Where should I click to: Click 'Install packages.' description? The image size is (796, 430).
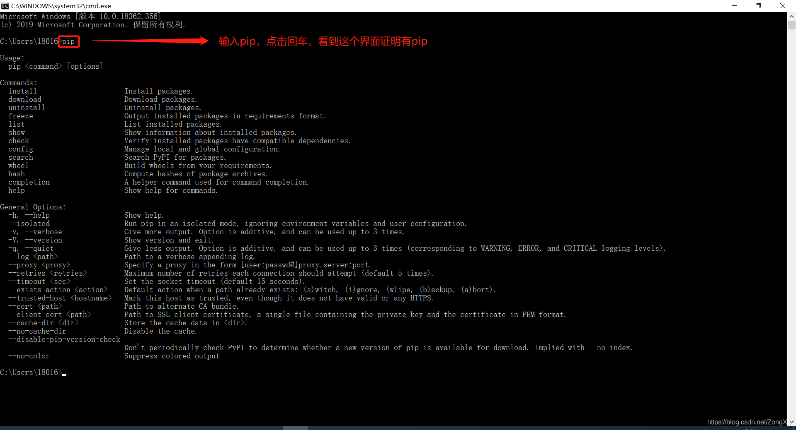tap(159, 91)
